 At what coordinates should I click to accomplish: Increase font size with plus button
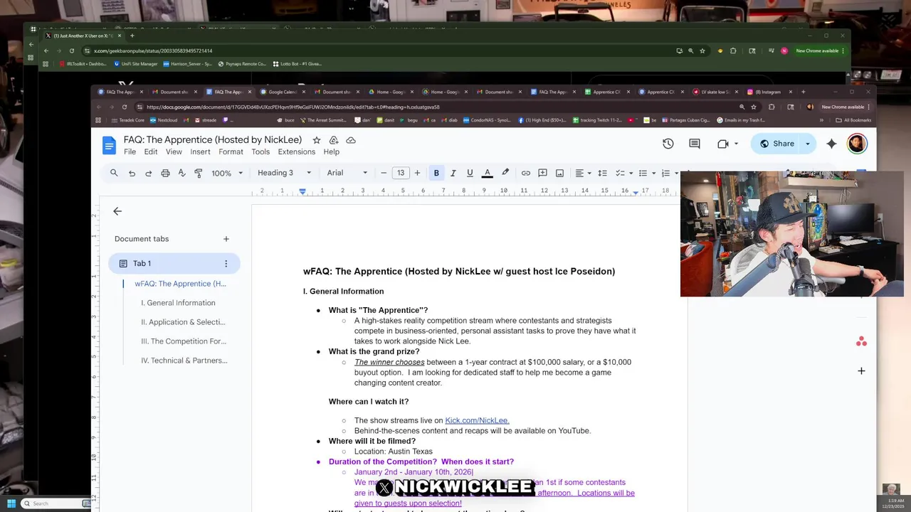click(x=417, y=173)
